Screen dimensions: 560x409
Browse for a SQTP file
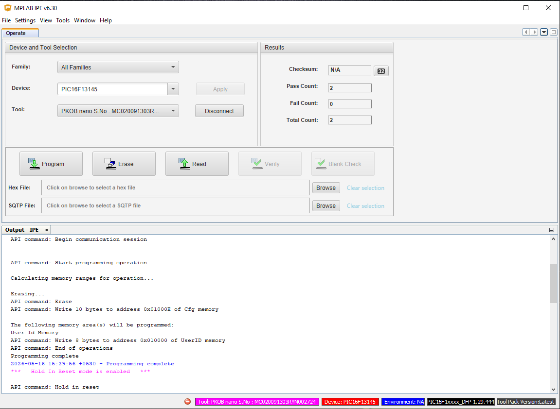coord(326,206)
